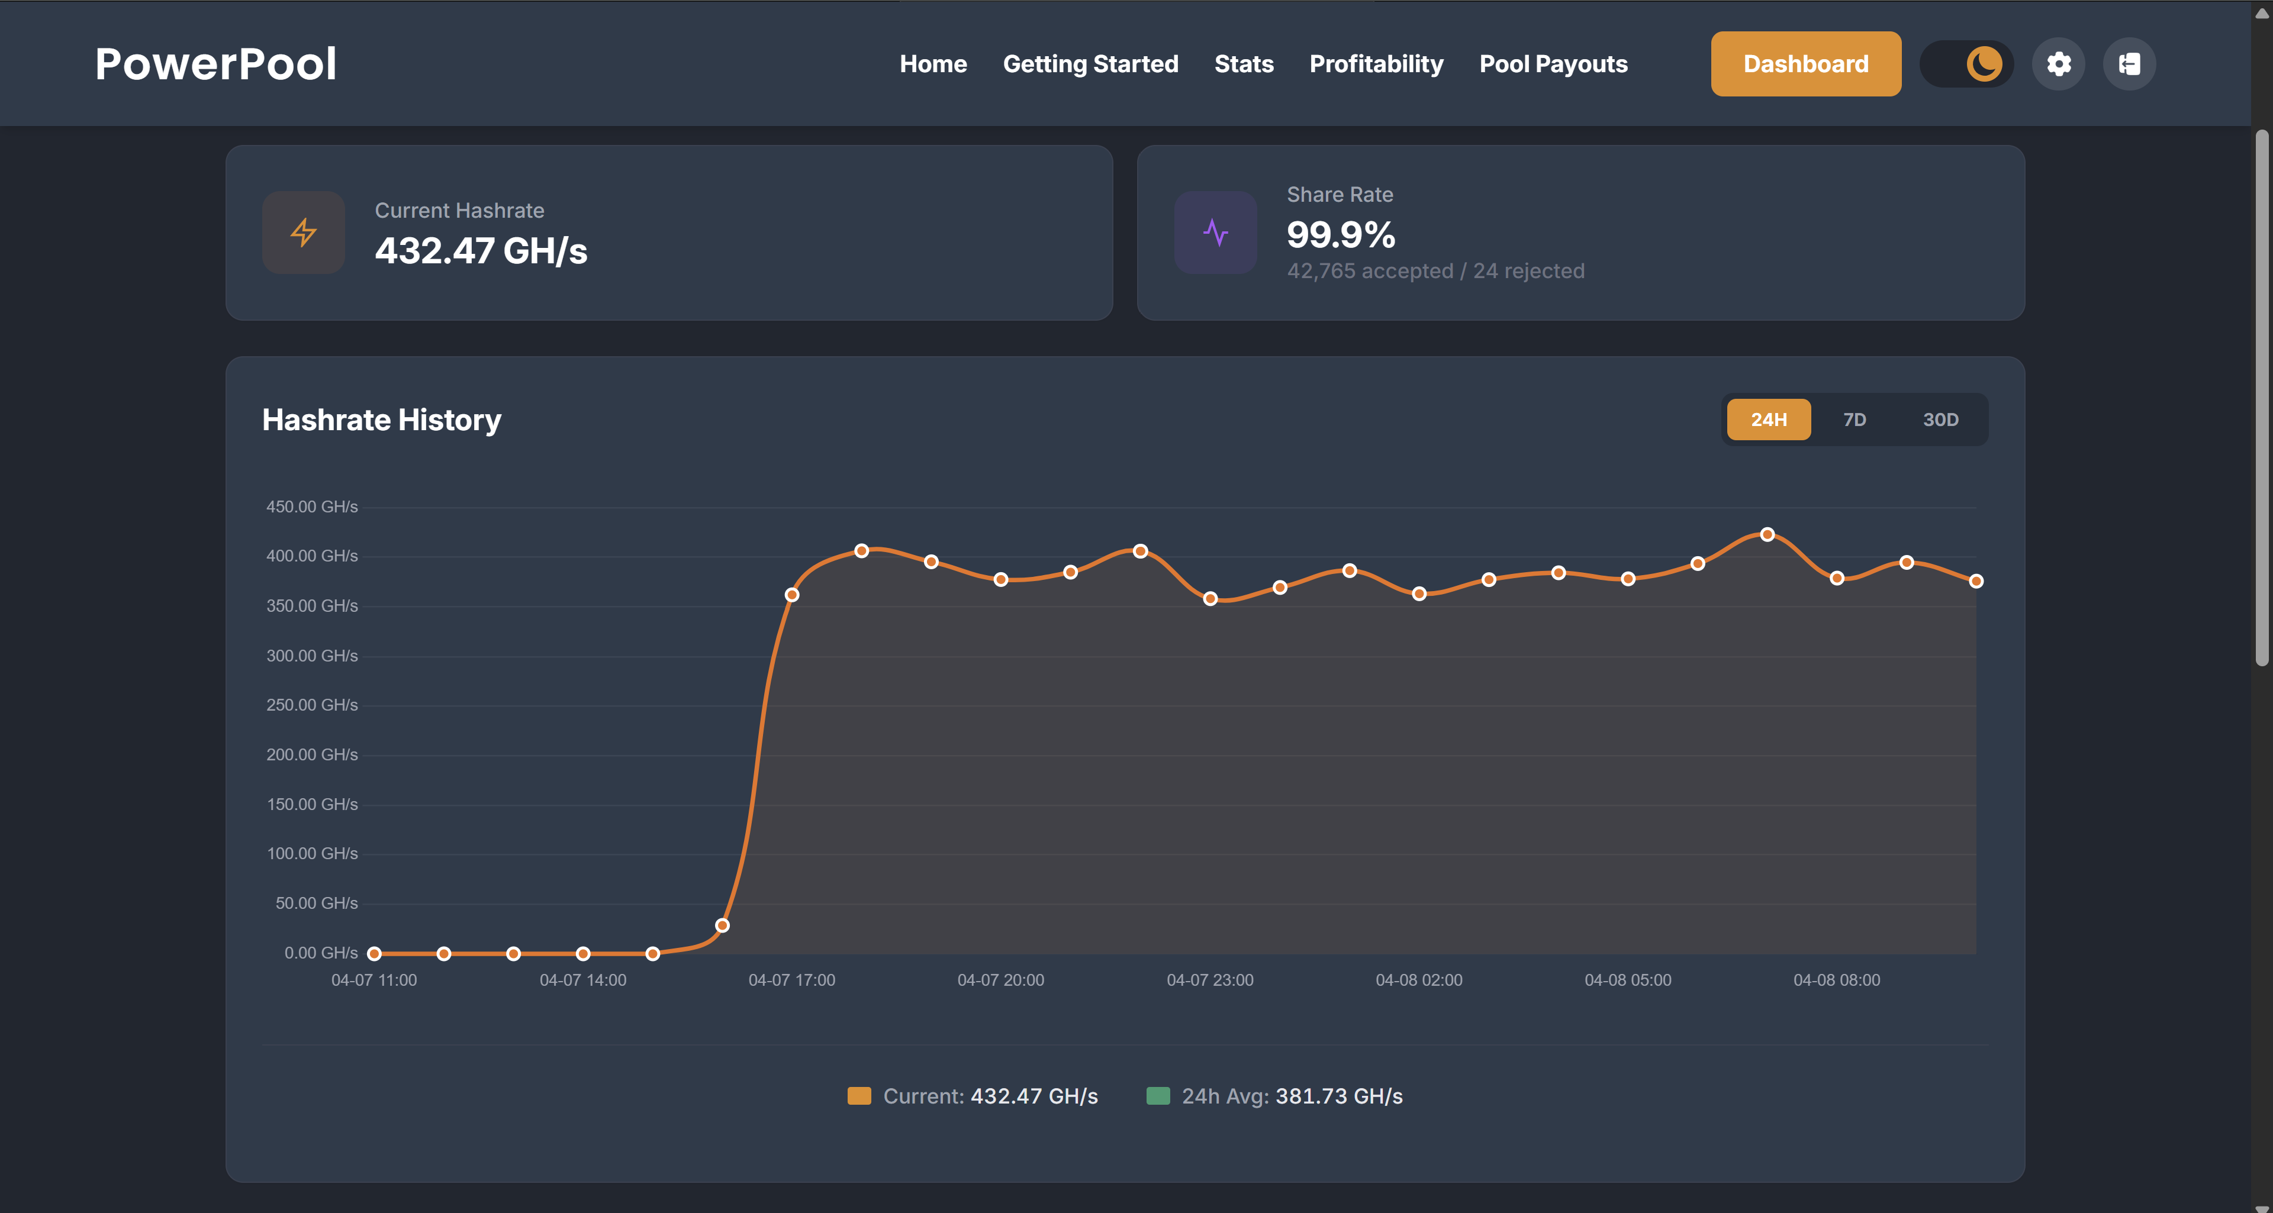Select the 24H time range
This screenshot has height=1213, width=2273.
coord(1768,420)
